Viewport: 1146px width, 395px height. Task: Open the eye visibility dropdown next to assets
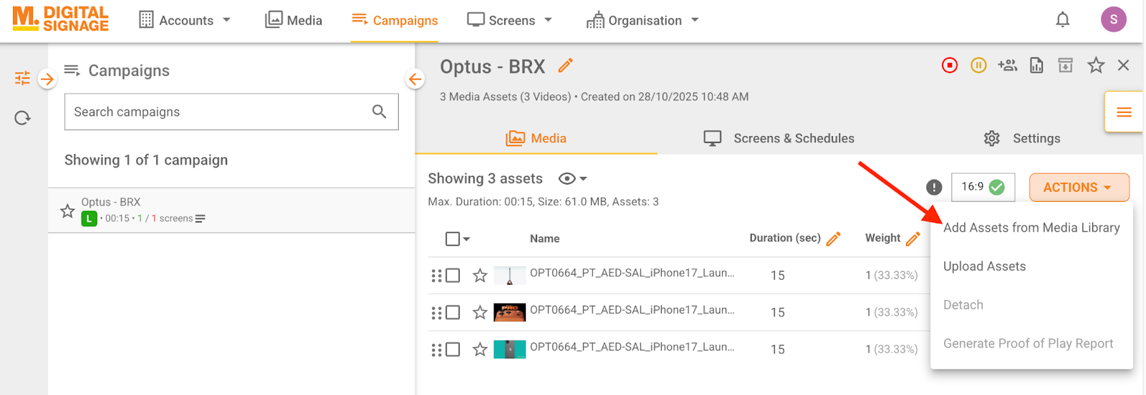click(x=572, y=179)
